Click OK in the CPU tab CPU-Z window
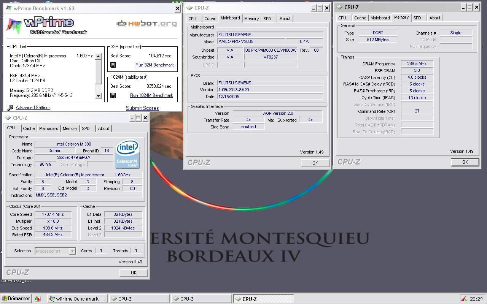Viewport: 487px width, 304px height. pyautogui.click(x=134, y=272)
